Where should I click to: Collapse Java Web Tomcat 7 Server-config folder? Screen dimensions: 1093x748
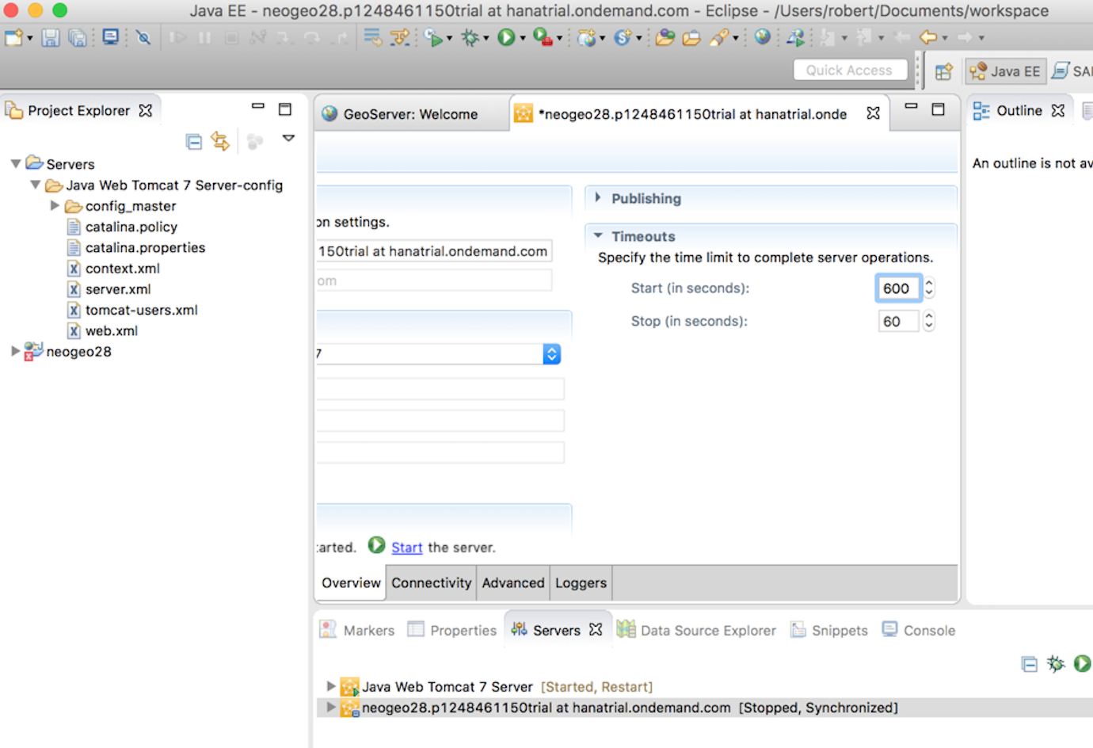click(x=36, y=185)
